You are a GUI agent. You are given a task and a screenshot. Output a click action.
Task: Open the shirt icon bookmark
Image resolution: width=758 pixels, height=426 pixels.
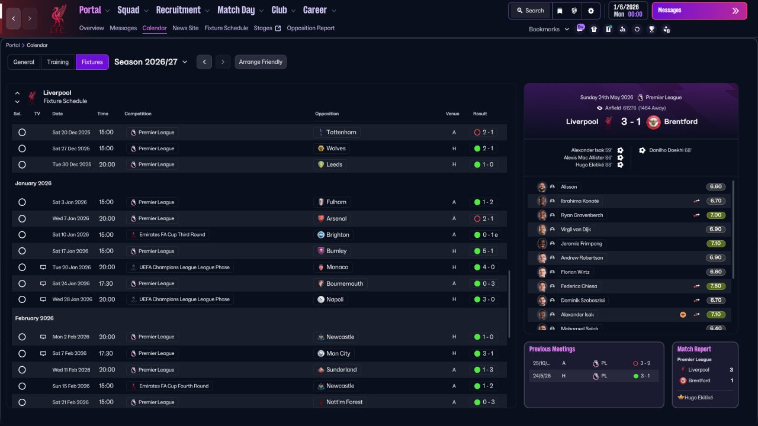coord(594,29)
